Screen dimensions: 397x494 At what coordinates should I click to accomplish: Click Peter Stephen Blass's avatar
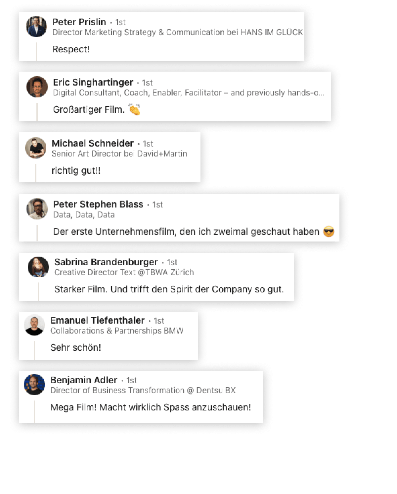click(37, 209)
